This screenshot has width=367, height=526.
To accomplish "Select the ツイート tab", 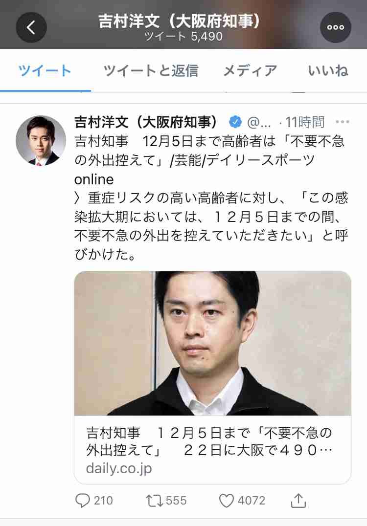I will 45,70.
